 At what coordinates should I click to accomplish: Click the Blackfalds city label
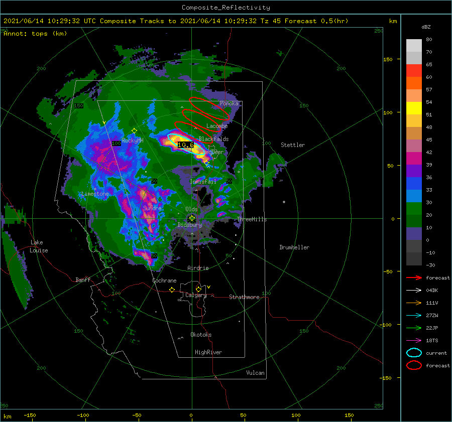[213, 139]
